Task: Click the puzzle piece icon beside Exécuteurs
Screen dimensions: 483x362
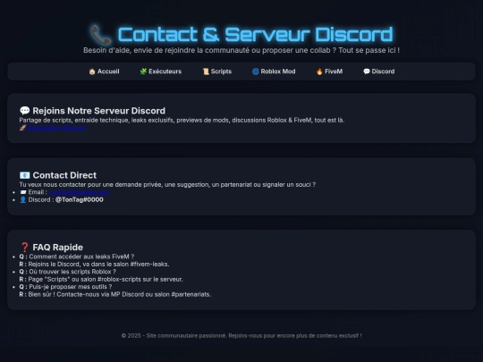Action: click(143, 72)
